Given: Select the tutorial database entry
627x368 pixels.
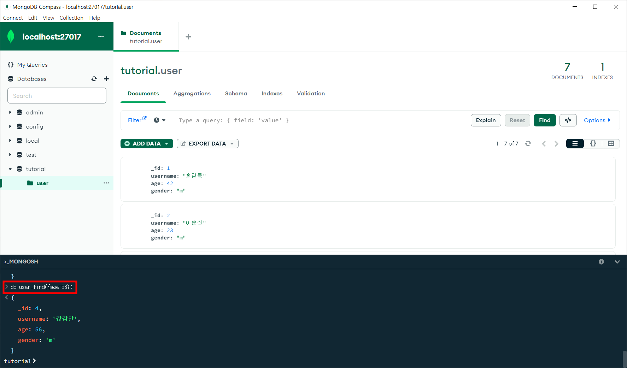Looking at the screenshot, I should [36, 169].
